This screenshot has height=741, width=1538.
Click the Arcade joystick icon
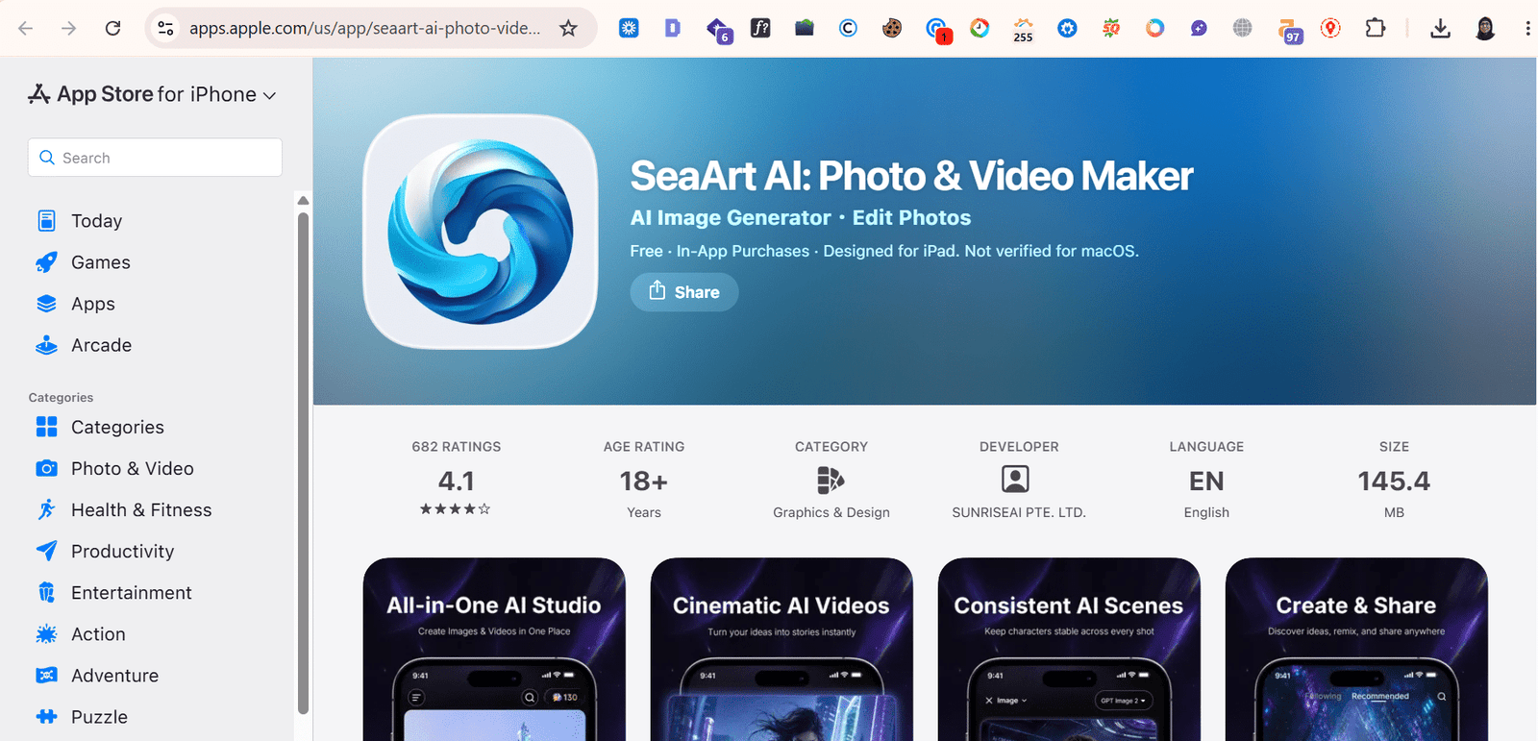[x=46, y=345]
